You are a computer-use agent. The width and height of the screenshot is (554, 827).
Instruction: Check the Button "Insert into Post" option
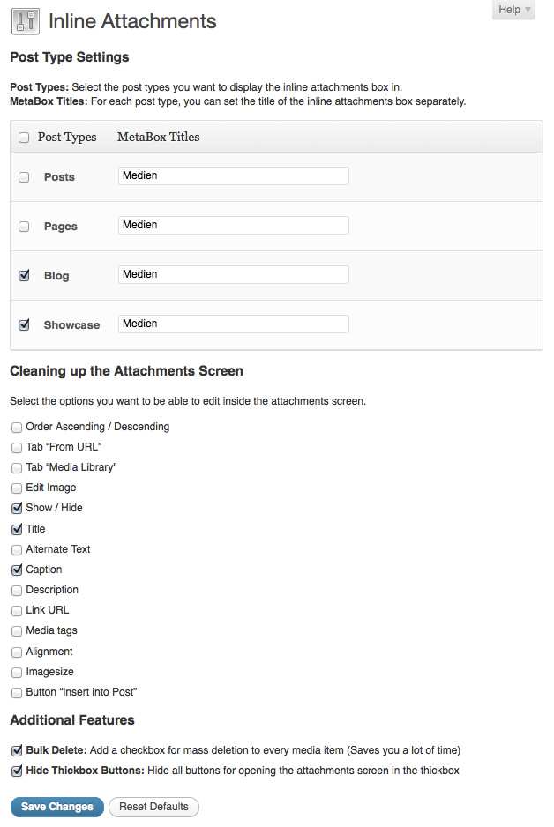(17, 693)
